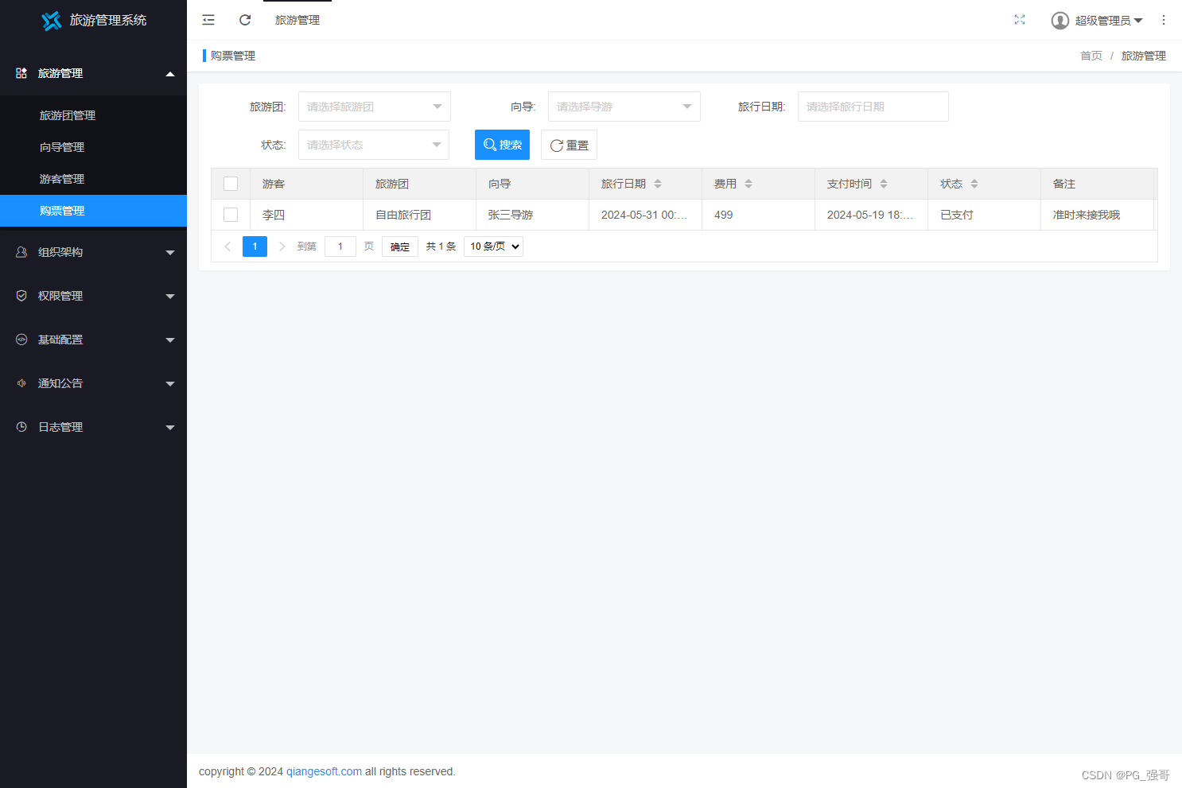Click the 2024-05-19 payment time cell
The height and width of the screenshot is (788, 1182).
coord(871,215)
